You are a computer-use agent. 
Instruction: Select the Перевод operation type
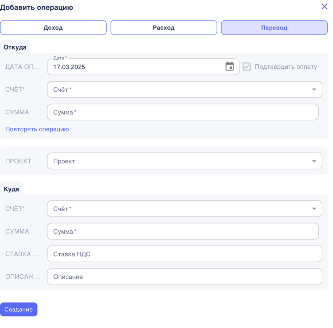pos(274,28)
